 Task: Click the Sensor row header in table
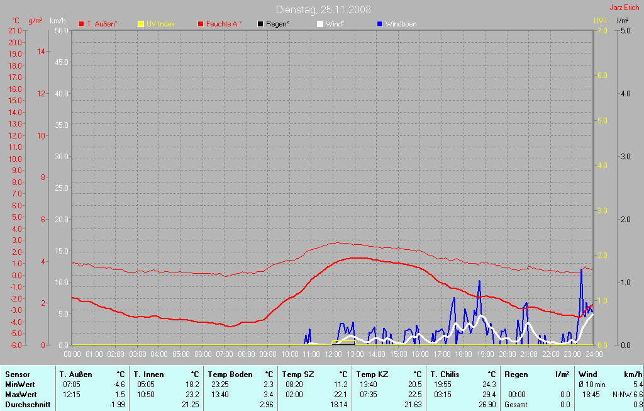coord(17,374)
